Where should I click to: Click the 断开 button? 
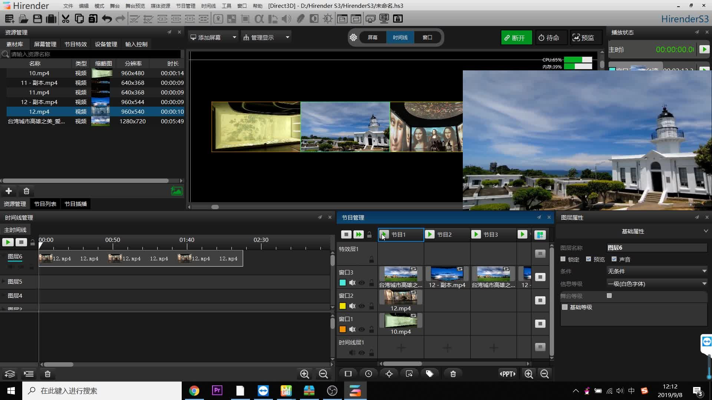(516, 38)
